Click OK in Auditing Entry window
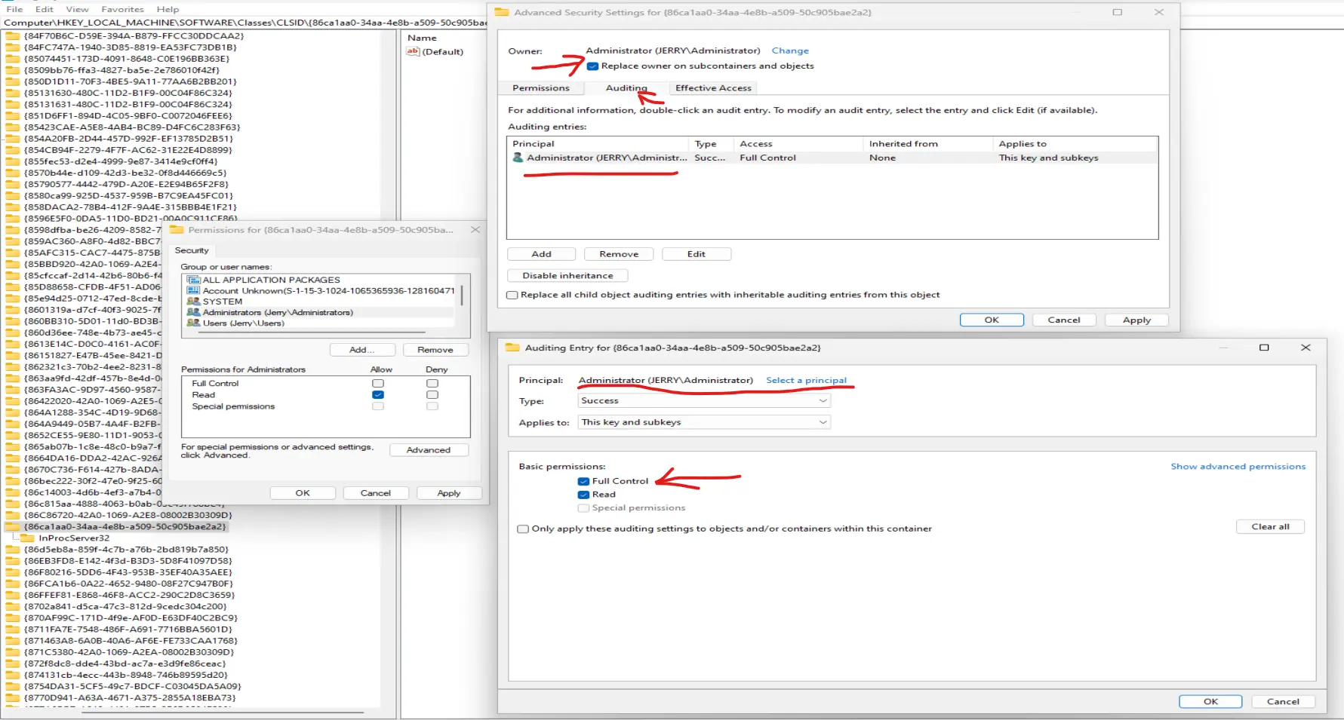The height and width of the screenshot is (720, 1344). point(1210,701)
